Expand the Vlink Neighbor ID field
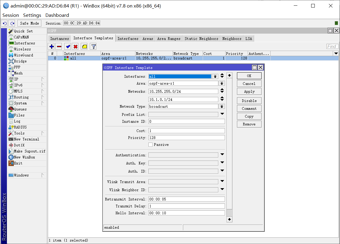This screenshot has width=340, height=244. pos(222,189)
